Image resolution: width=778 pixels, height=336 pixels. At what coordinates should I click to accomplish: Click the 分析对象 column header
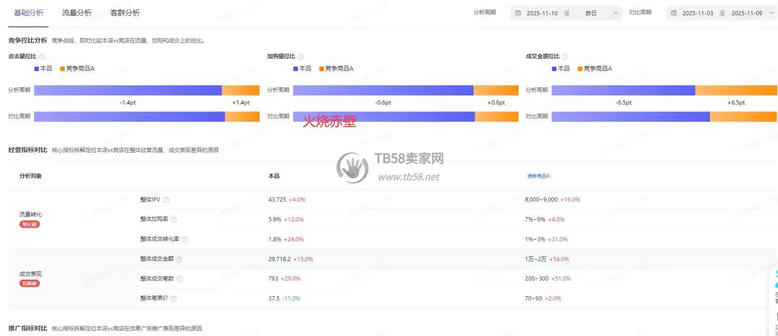tap(31, 176)
